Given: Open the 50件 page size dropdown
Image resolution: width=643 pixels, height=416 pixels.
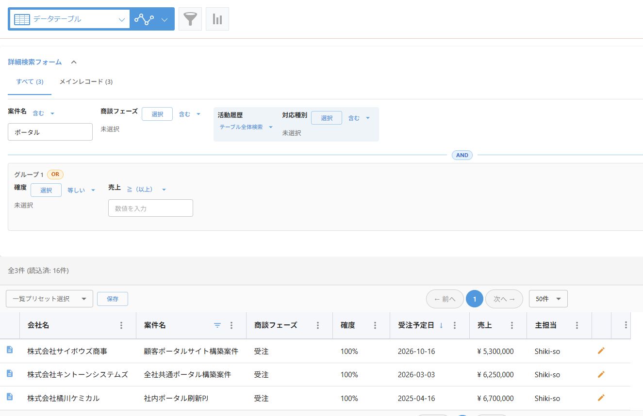Looking at the screenshot, I should 548,299.
